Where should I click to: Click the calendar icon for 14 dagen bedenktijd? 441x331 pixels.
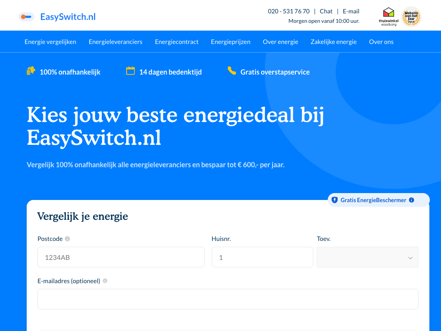(x=130, y=71)
